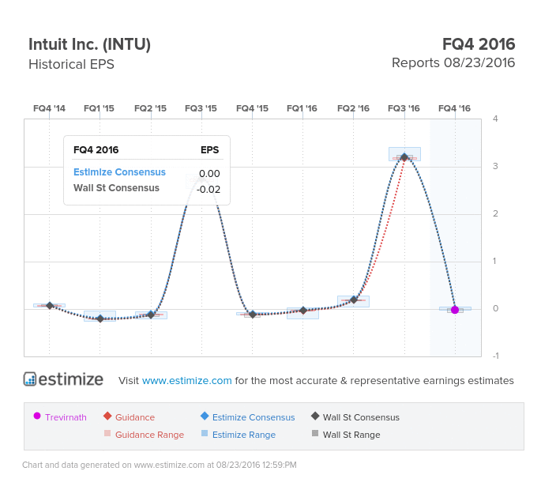Viewport: 541px width, 490px height.
Task: Select the FQ4 '15 axis label
Action: point(252,108)
